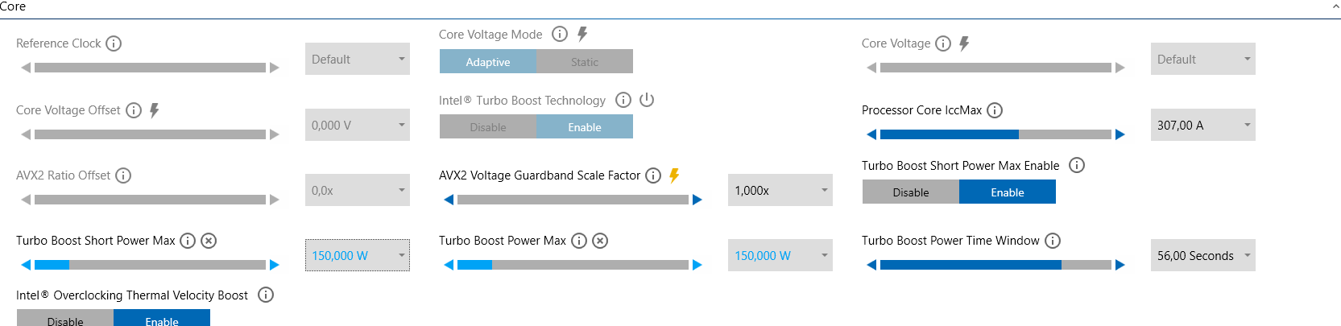The image size is (1341, 326).
Task: Click the Processor Core IccMax slider track
Action: pos(995,134)
